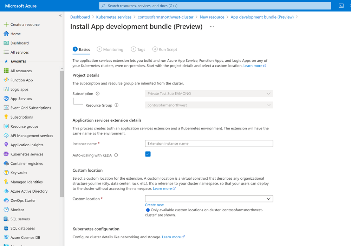Open the App Services globe icon
The height and width of the screenshot is (246, 351).
pos(6,98)
